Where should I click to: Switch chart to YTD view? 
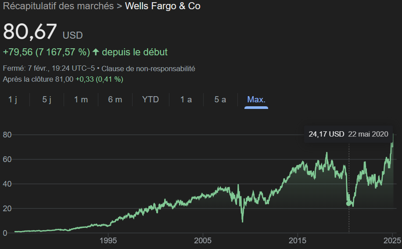151,100
